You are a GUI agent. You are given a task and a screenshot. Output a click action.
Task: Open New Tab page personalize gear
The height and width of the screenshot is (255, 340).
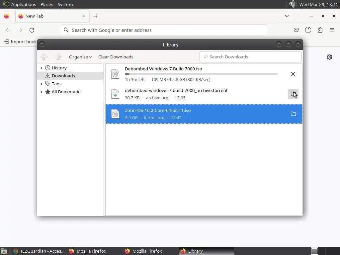click(x=330, y=57)
